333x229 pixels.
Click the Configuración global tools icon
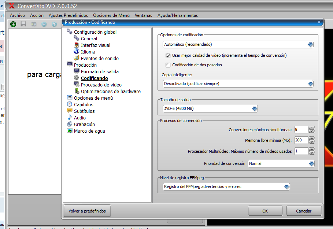click(x=70, y=32)
